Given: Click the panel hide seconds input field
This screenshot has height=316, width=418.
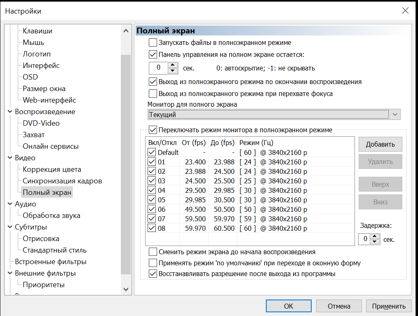Looking at the screenshot, I should pyautogui.click(x=158, y=68).
